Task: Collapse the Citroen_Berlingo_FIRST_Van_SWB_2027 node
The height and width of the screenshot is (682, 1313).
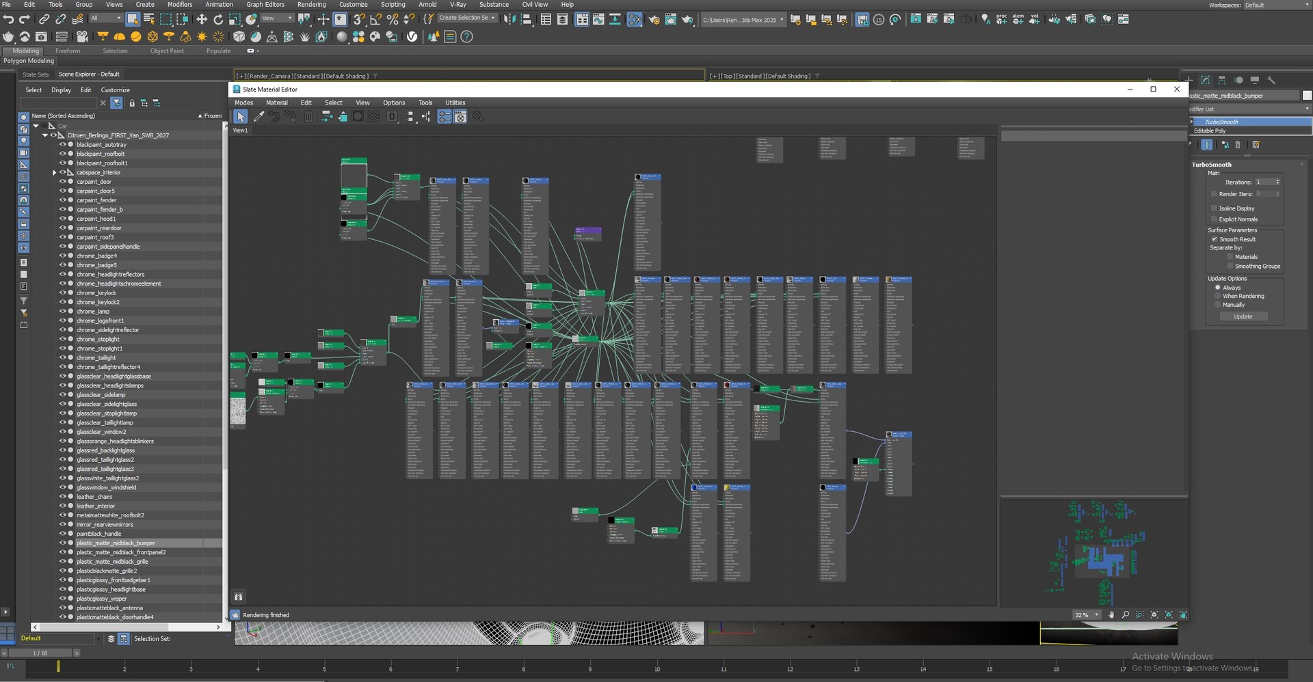Action: tap(45, 135)
